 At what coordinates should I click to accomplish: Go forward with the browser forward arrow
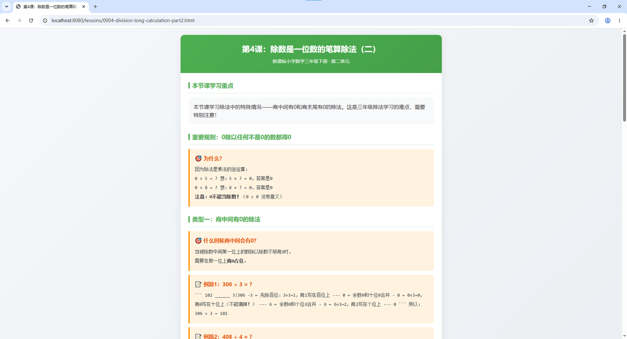click(x=19, y=20)
